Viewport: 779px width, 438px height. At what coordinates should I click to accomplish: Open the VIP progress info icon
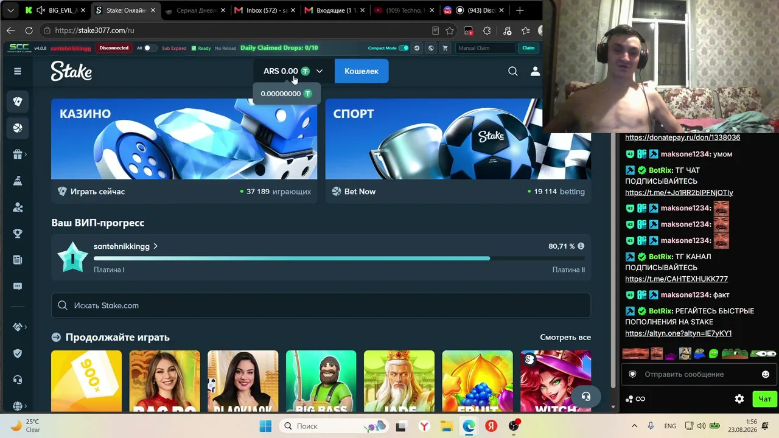coord(581,246)
